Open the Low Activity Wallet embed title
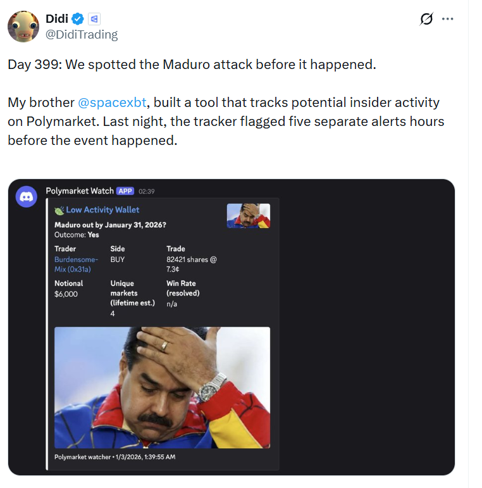The image size is (482, 488). (102, 210)
